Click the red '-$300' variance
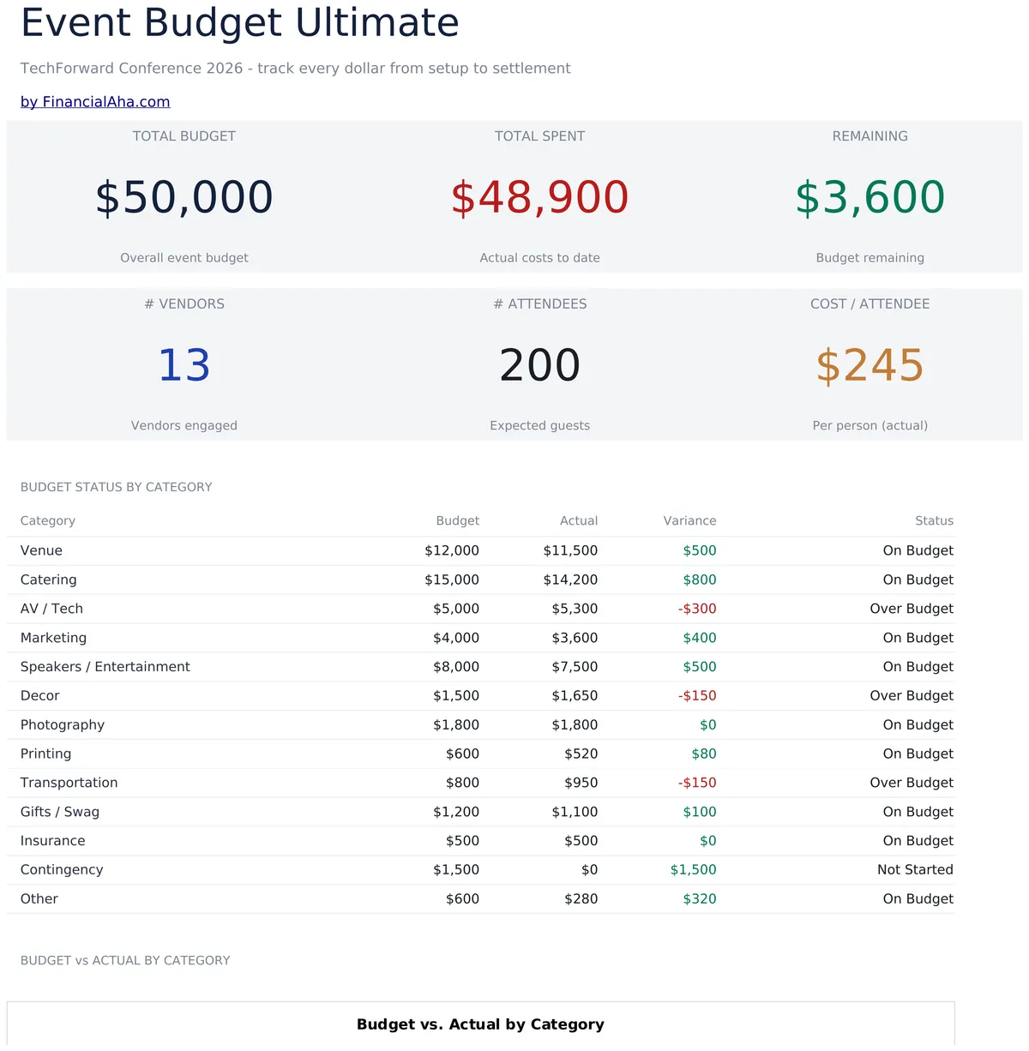The height and width of the screenshot is (1051, 1029). [697, 609]
